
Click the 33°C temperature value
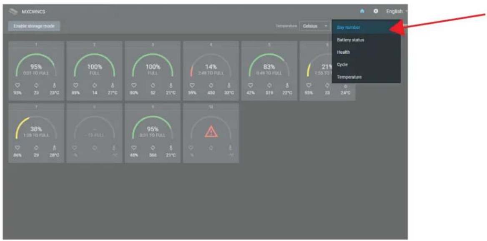tap(228, 92)
